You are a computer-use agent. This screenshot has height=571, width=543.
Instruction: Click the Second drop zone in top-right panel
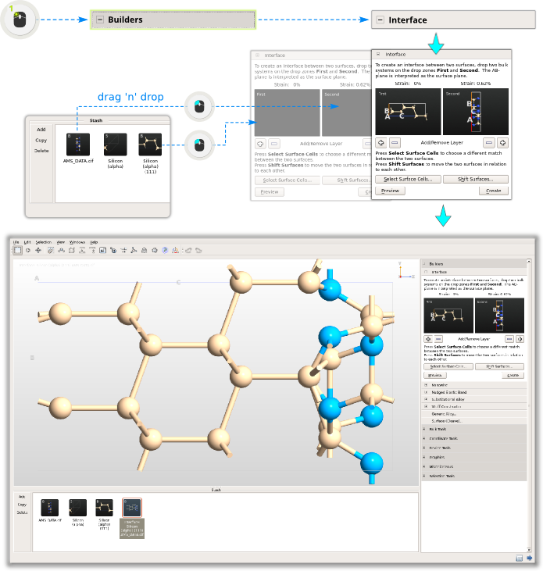[476, 112]
